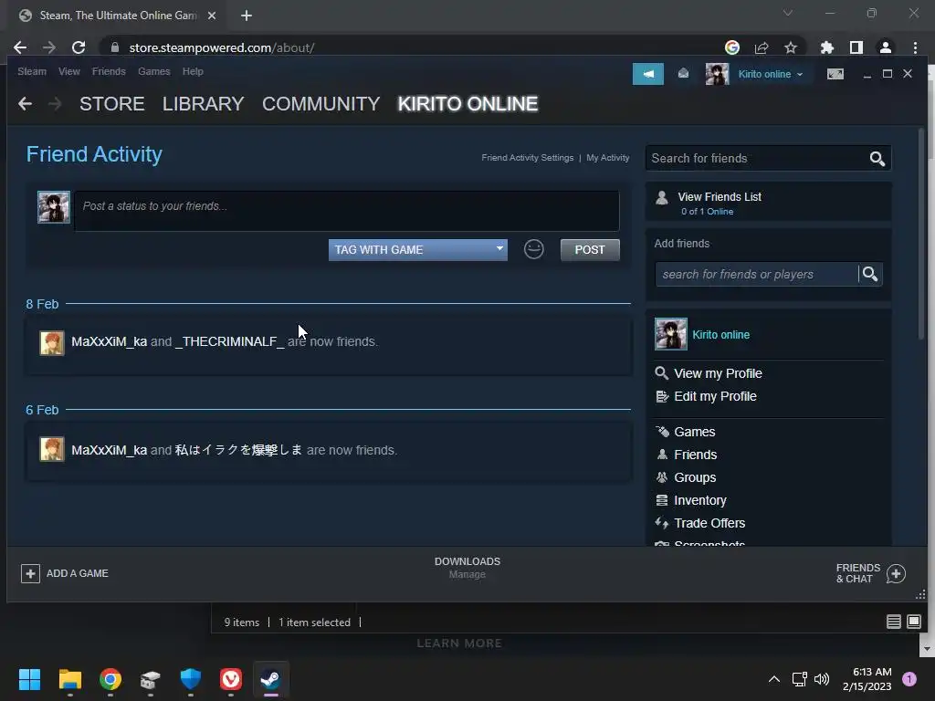935x701 pixels.
Task: Open the KIRITO ONLINE tab
Action: coord(467,104)
